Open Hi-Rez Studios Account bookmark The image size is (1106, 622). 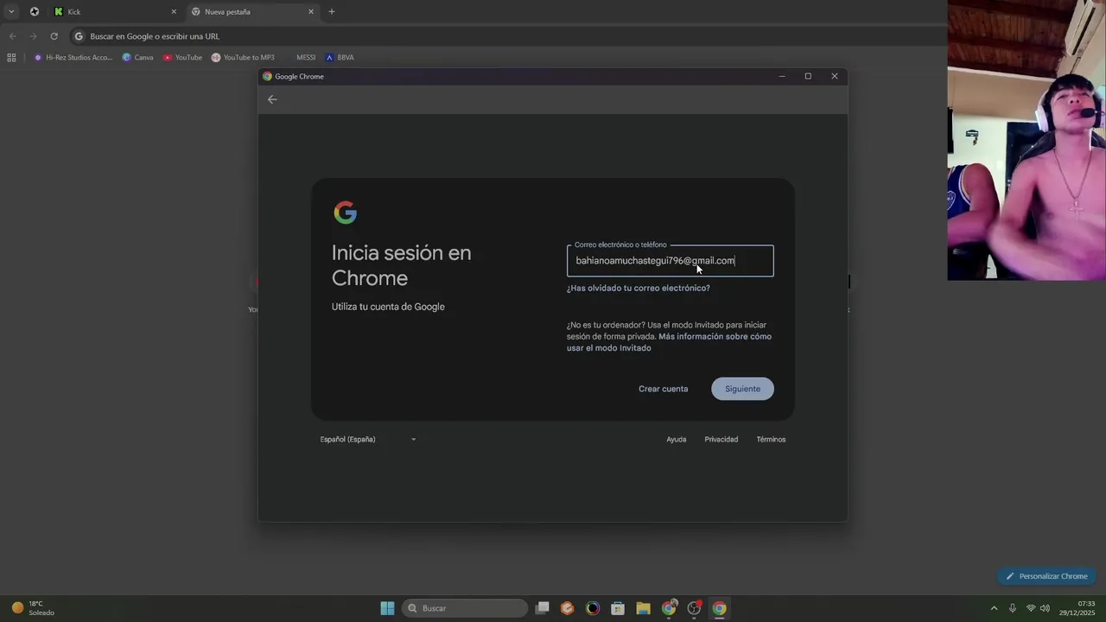[73, 57]
